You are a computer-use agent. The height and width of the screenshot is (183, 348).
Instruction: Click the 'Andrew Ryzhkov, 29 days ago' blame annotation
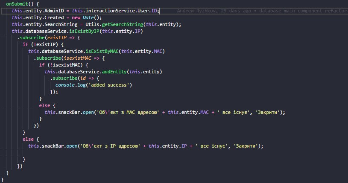[x=214, y=11]
